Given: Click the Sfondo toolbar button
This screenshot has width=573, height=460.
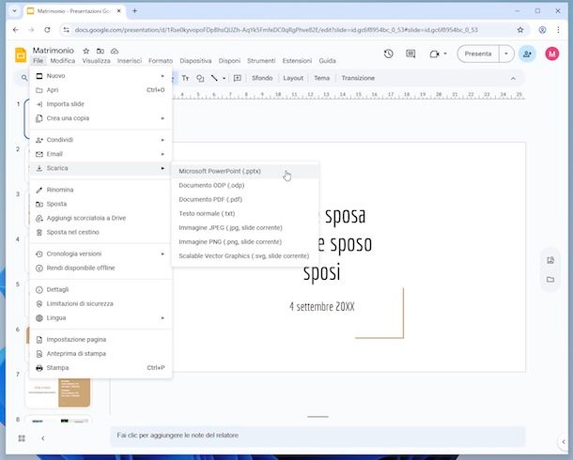Looking at the screenshot, I should [262, 78].
